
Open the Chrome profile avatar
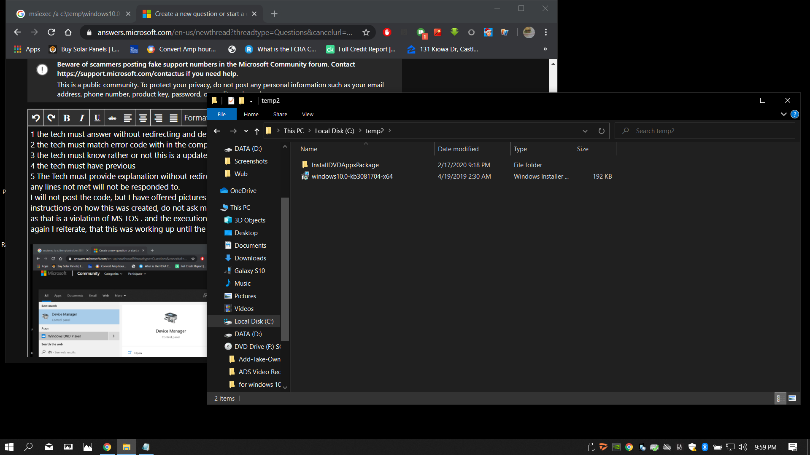[529, 32]
